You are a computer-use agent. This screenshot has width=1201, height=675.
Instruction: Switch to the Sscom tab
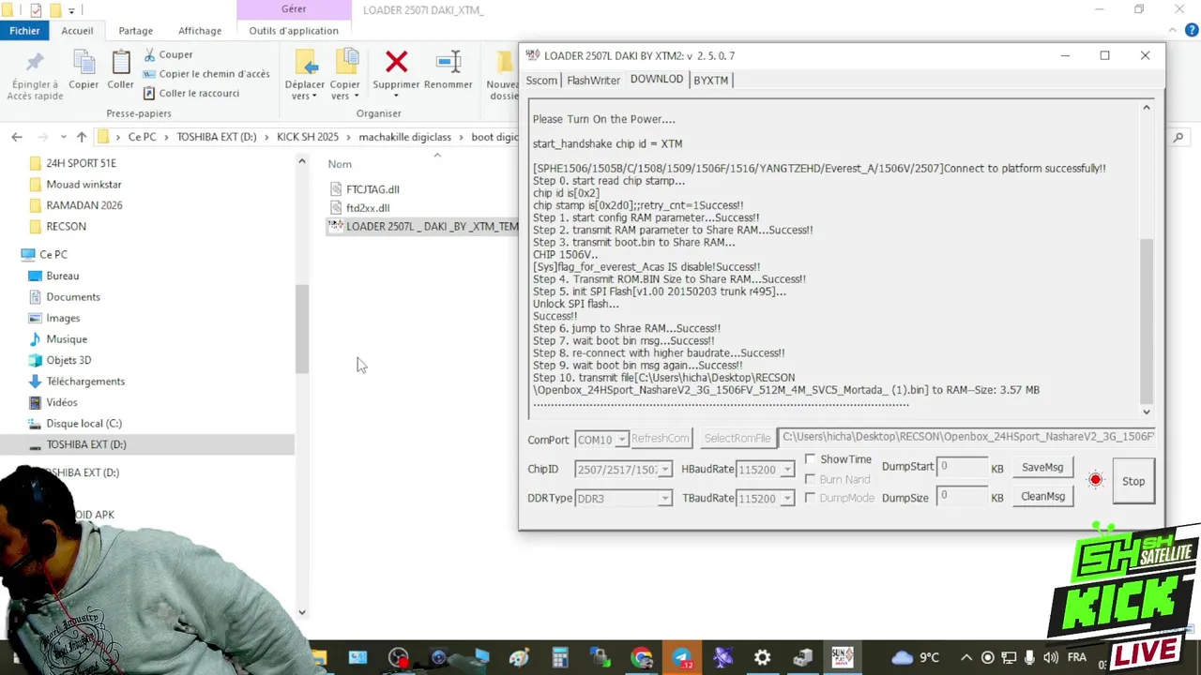pos(541,80)
